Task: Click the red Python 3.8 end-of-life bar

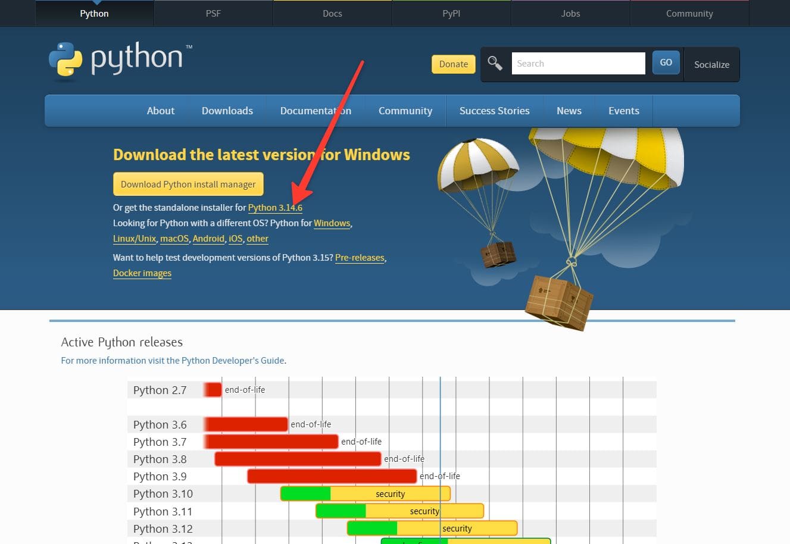Action: (x=298, y=459)
